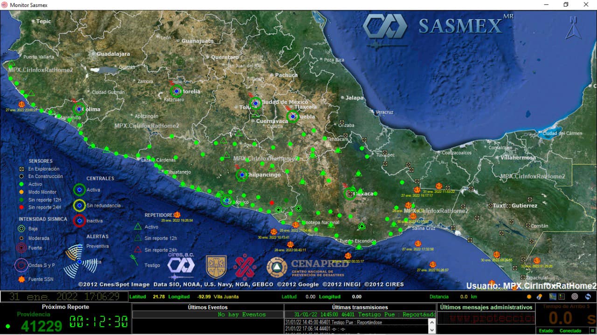Click the 41229 report counter
This screenshot has width=597, height=335.
tap(41, 326)
